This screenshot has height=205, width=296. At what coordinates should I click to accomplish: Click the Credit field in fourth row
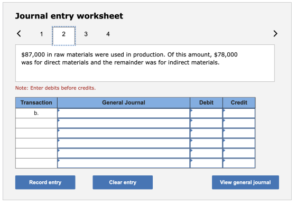239,143
